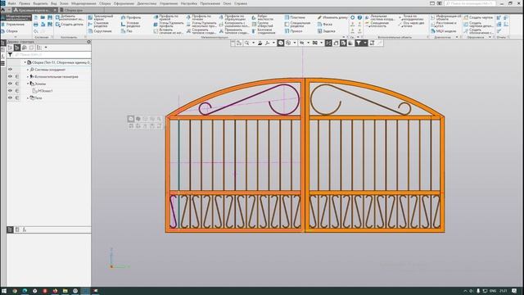Open zoom dropdown in the view toolbar
This screenshot has width=524, height=295.
[x=253, y=43]
